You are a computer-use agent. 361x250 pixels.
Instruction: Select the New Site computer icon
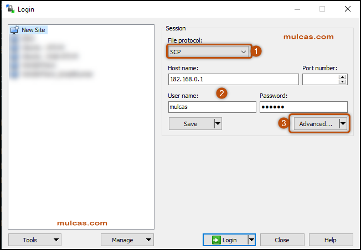coord(14,30)
